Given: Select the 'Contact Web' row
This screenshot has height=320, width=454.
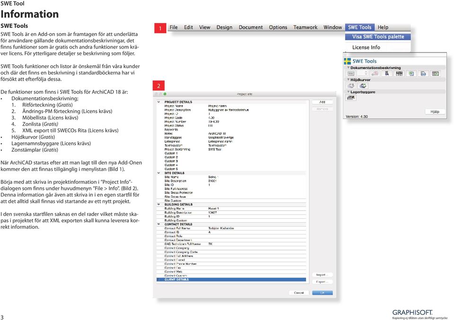Looking at the screenshot, I should pyautogui.click(x=231, y=272).
